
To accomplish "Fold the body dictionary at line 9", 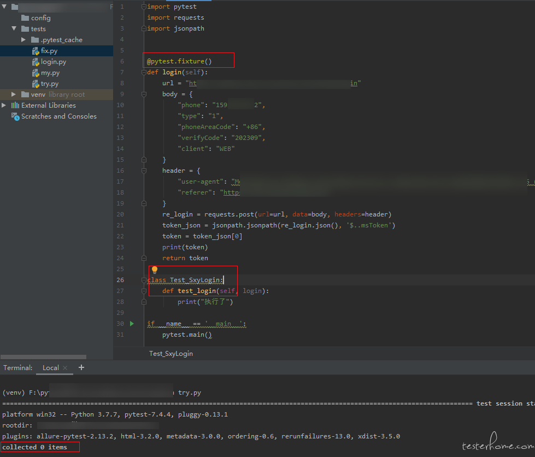I will pyautogui.click(x=144, y=94).
